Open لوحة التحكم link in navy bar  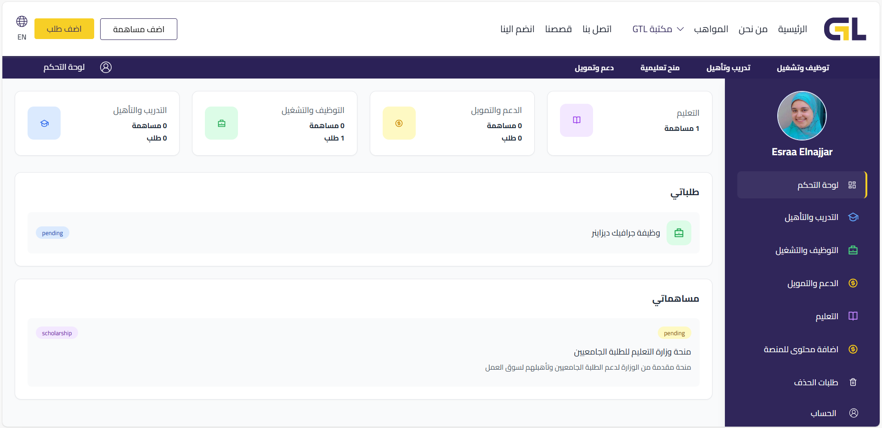(64, 68)
